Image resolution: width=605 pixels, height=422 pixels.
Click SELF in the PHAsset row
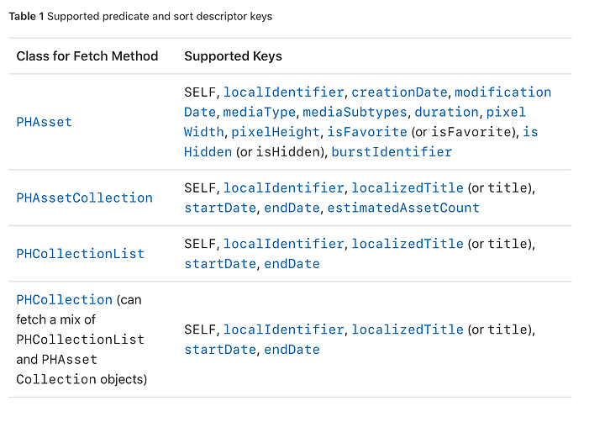[200, 92]
